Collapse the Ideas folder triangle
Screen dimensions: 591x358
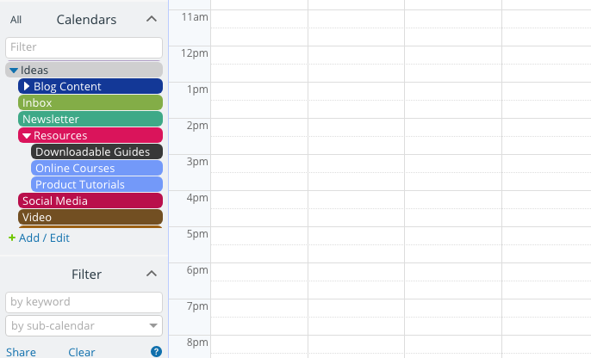coord(14,70)
